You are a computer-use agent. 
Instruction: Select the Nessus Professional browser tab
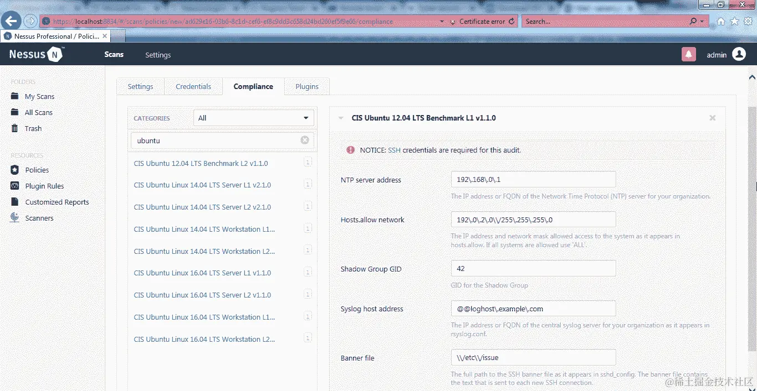[55, 37]
